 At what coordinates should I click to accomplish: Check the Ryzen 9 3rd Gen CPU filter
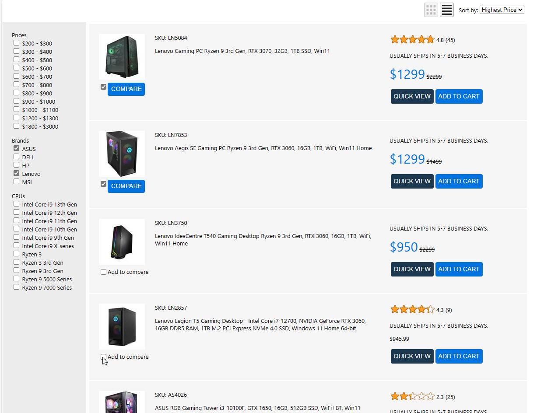[17, 271]
